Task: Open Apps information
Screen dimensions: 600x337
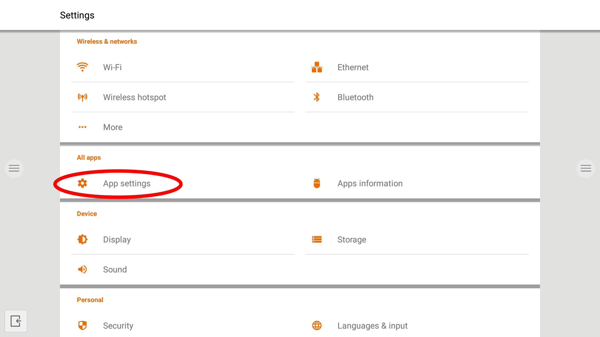Action: pyautogui.click(x=370, y=183)
